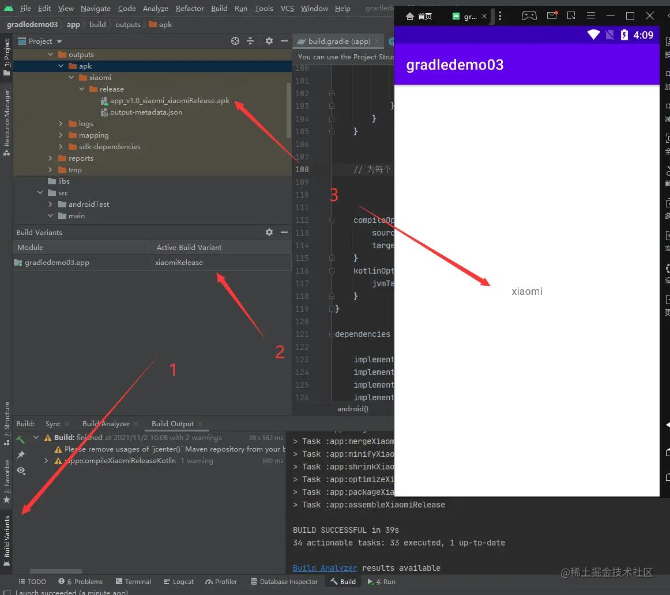Open the emulator home tab 首页
670x595 pixels.
419,16
